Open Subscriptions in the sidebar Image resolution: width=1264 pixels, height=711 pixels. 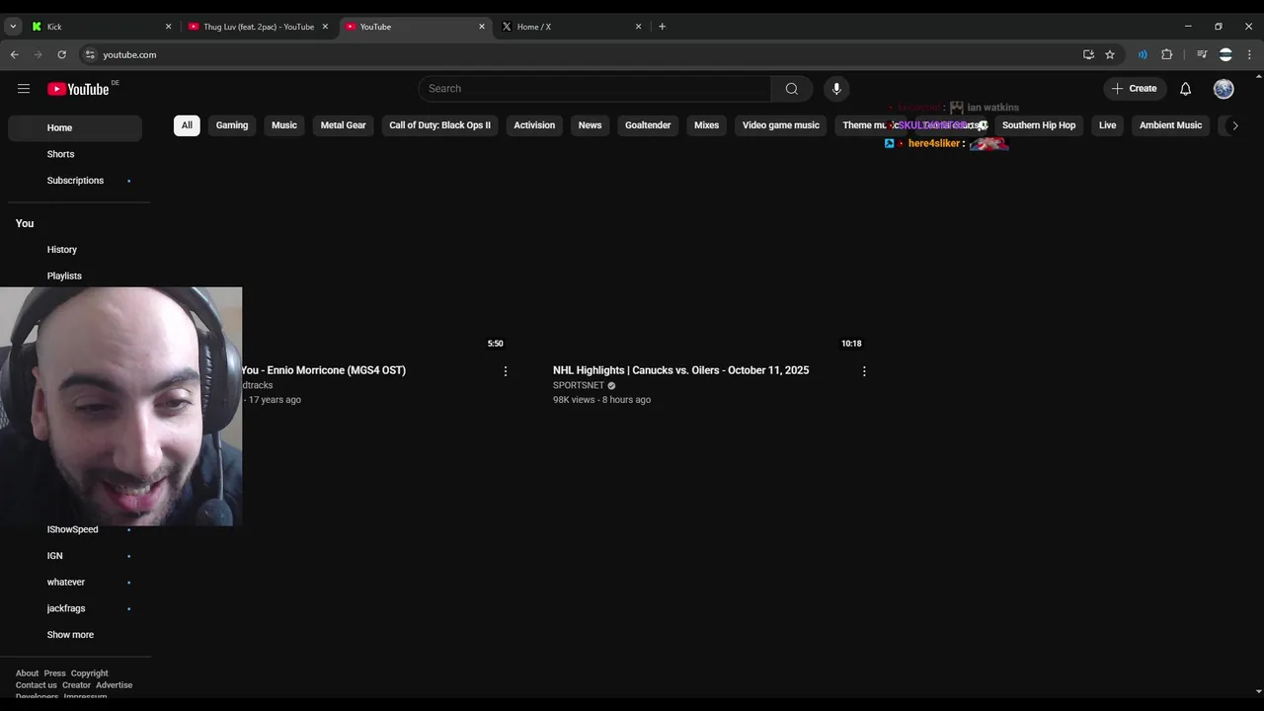(75, 181)
